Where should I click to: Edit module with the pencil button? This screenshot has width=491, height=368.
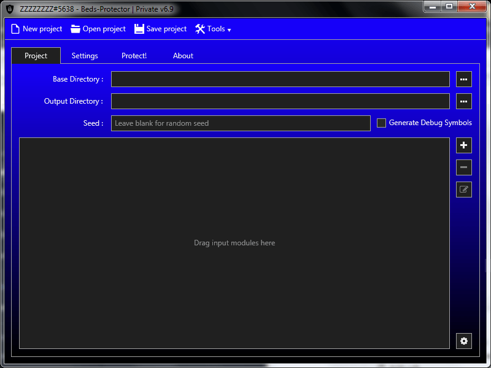[464, 190]
